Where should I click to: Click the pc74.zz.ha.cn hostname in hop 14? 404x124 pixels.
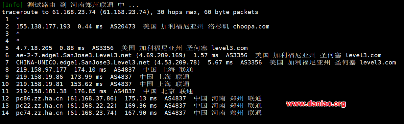pyautogui.click(x=39, y=113)
